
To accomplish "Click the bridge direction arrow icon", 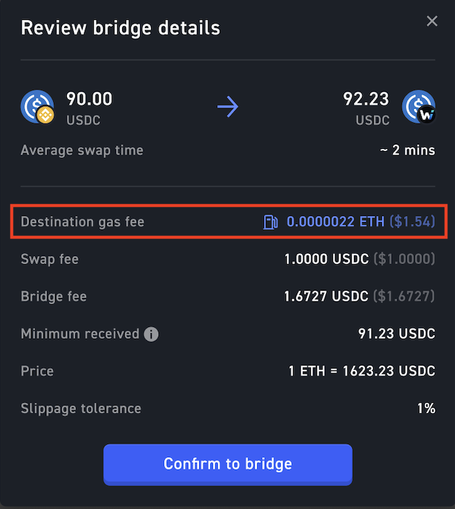I will pos(228,107).
